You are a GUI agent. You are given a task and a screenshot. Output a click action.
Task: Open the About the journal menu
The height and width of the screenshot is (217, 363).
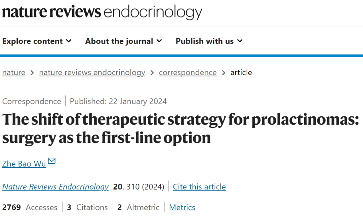[x=123, y=41]
